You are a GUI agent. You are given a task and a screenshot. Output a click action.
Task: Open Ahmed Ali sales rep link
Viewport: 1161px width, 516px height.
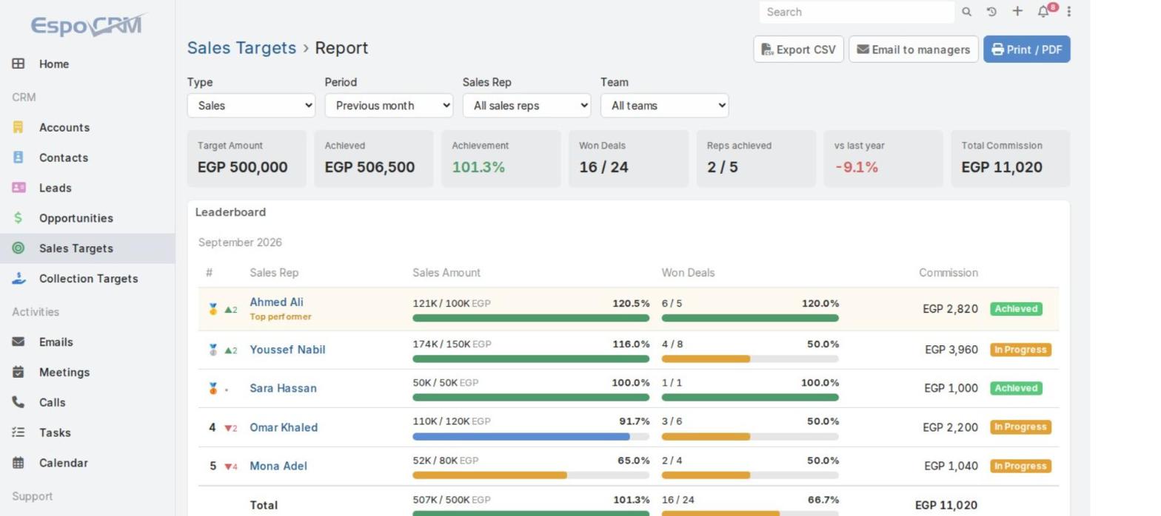click(x=276, y=302)
